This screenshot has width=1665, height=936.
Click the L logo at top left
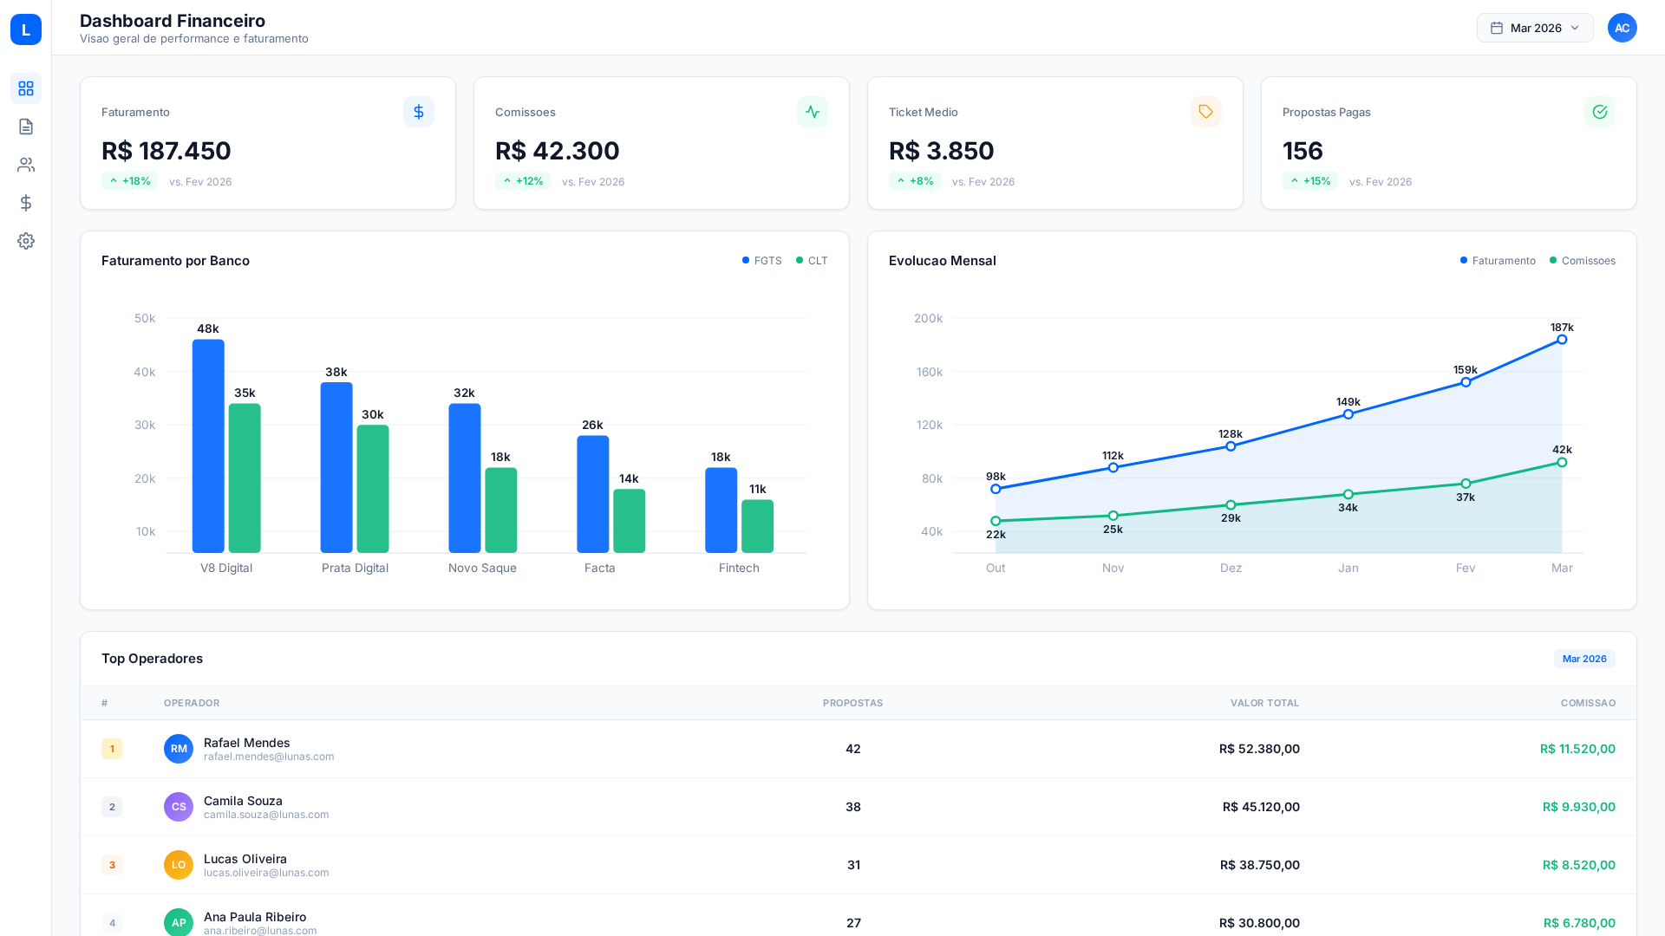(x=26, y=29)
